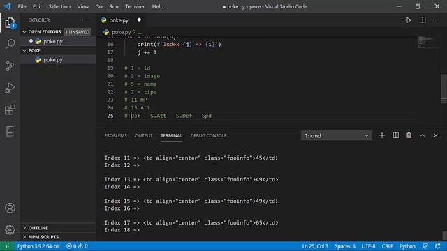Open the terminal selector 1: cmd dropdown
447x251 pixels.
tap(337, 136)
